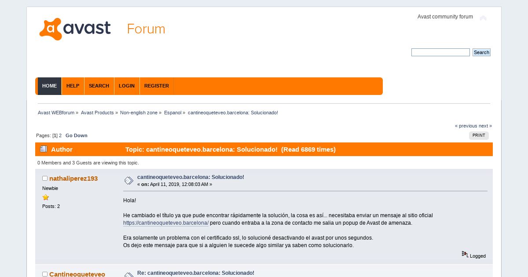Click the Posts: 2 text

[51, 206]
